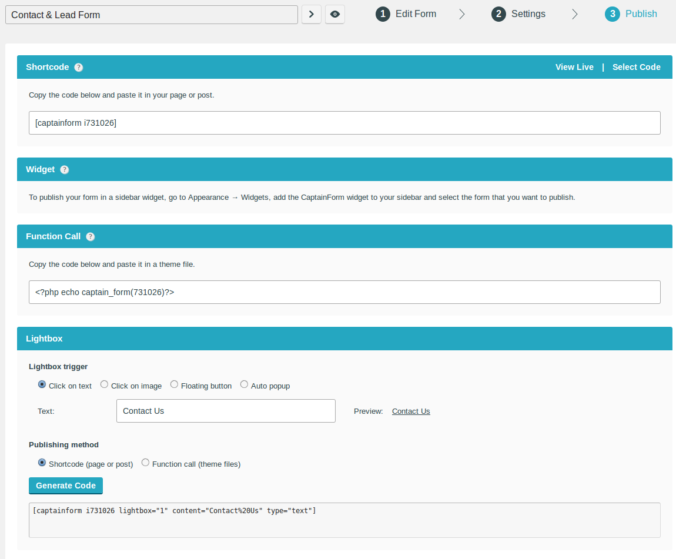676x559 pixels.
Task: Click the form name field Contact & Lead Form
Action: [x=151, y=14]
